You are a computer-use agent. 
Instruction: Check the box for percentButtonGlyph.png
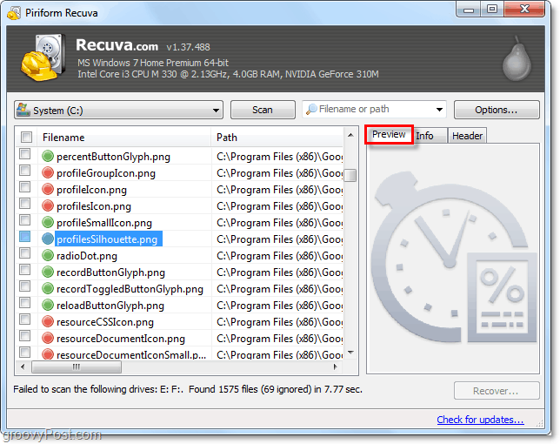click(x=24, y=154)
